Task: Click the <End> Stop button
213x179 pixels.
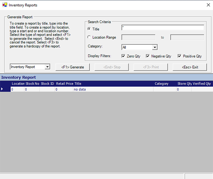Action: [112, 67]
